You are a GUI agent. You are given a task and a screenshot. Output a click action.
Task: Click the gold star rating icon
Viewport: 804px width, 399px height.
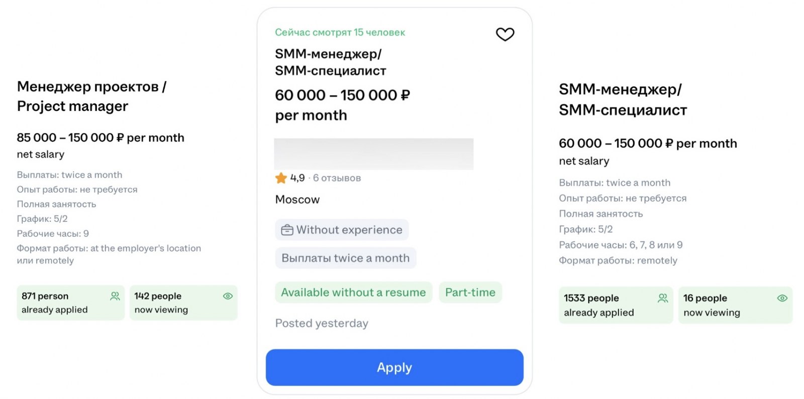(x=281, y=178)
